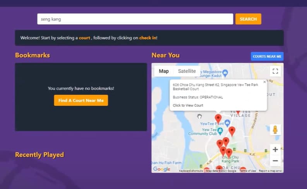Open map Keyboard shortcuts

pyautogui.click(x=191, y=170)
